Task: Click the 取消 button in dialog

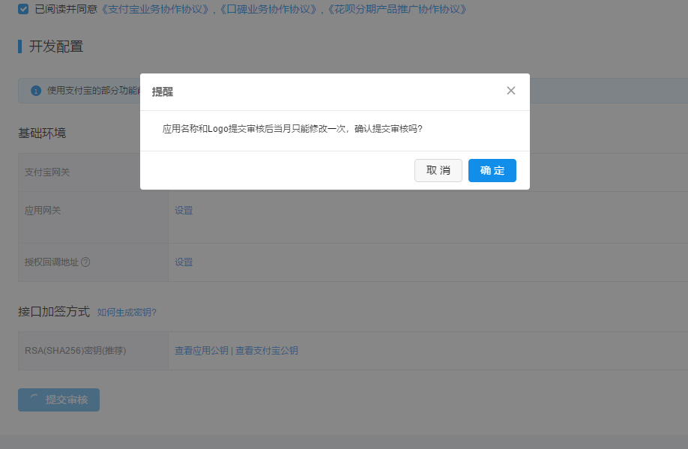Action: pyautogui.click(x=438, y=170)
